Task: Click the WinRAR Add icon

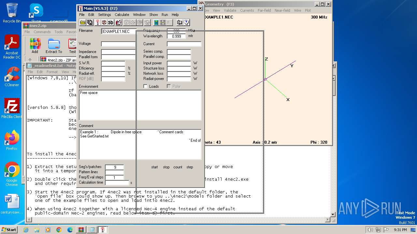Action: (x=35, y=46)
